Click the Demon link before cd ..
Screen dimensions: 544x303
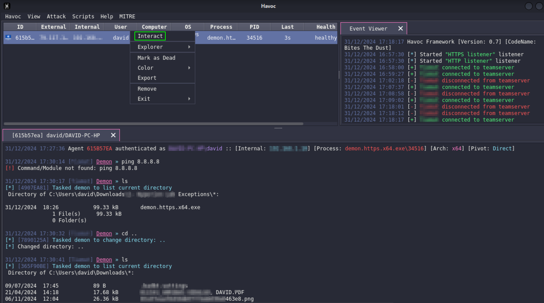coord(104,234)
